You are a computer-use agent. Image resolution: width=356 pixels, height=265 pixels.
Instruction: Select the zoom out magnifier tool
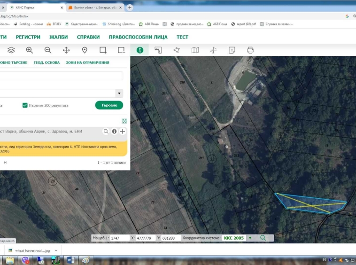point(48,50)
